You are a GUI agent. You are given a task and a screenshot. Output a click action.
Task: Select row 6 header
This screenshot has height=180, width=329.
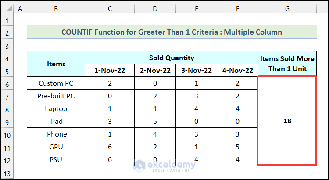[7, 83]
